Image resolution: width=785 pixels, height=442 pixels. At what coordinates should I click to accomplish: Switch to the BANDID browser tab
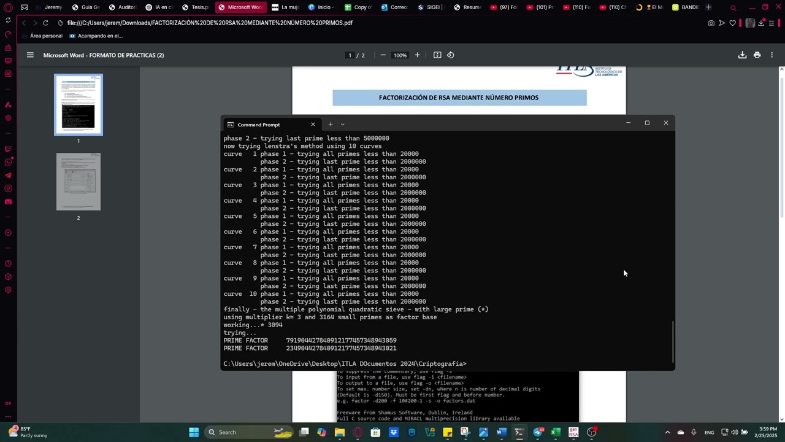pos(686,7)
